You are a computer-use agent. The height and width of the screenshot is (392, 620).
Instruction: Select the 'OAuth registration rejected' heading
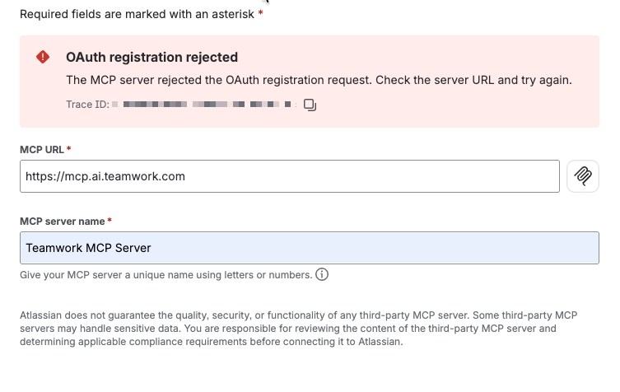pyautogui.click(x=152, y=58)
